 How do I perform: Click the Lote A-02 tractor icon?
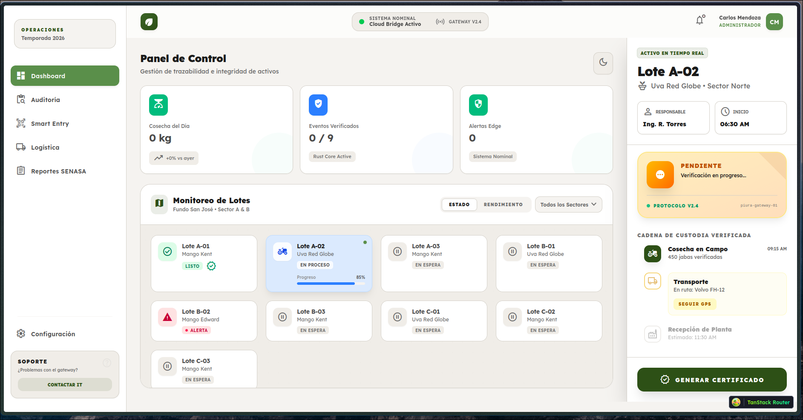click(x=282, y=252)
